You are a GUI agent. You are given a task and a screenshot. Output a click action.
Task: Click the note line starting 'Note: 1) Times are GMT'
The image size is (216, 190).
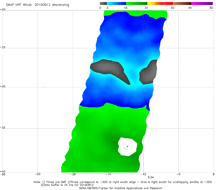123,182
